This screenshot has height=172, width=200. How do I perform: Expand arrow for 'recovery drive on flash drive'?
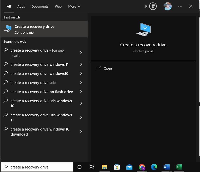click(81, 92)
